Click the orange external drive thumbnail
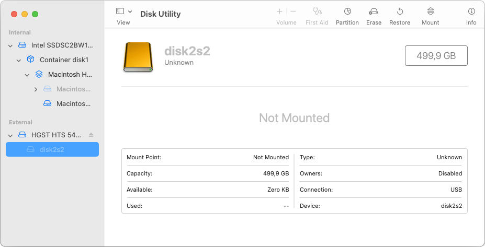This screenshot has height=247, width=485. [138, 57]
